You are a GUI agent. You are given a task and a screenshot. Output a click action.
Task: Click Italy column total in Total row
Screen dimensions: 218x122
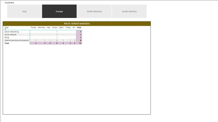click(50, 43)
